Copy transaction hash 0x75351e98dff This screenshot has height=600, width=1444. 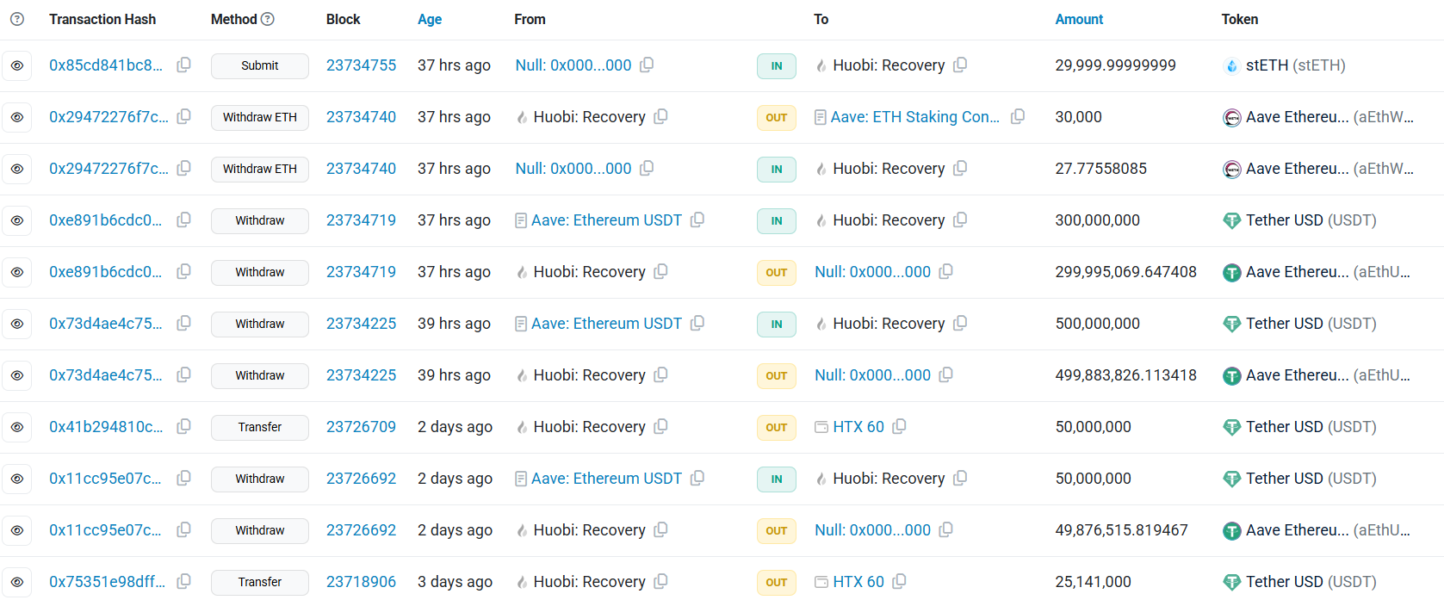click(x=183, y=582)
